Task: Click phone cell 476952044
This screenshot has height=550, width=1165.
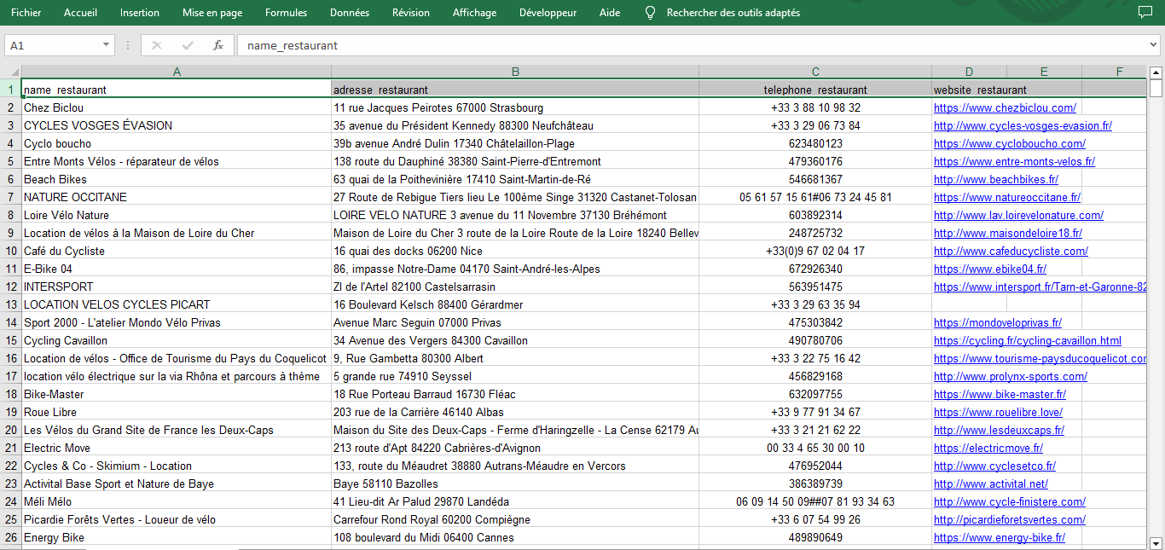Action: pos(815,466)
